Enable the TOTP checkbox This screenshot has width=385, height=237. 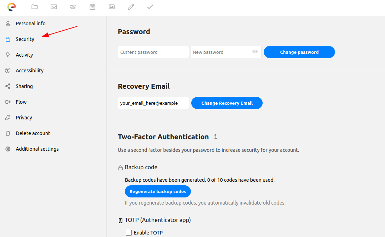pyautogui.click(x=129, y=233)
